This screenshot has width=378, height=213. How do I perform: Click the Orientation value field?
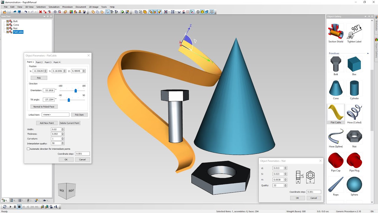pyautogui.click(x=49, y=90)
